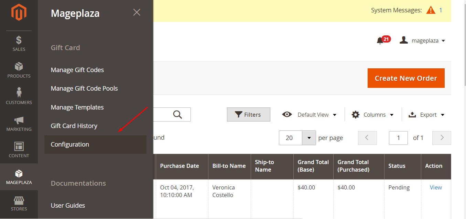Expand the Default View dropdown

tap(310, 115)
